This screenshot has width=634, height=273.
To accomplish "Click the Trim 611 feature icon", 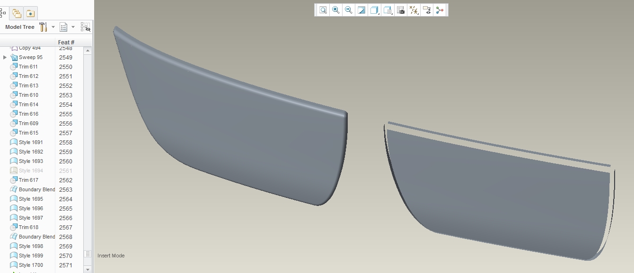I will tap(14, 67).
